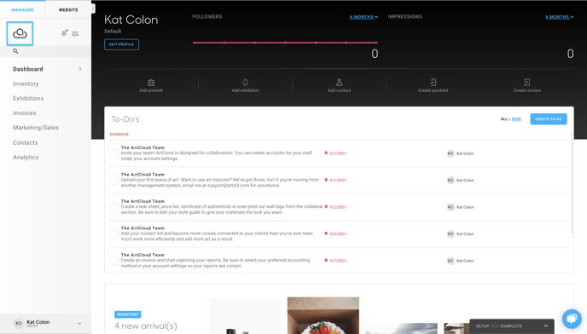Click the Edit Profile button

pyautogui.click(x=122, y=44)
